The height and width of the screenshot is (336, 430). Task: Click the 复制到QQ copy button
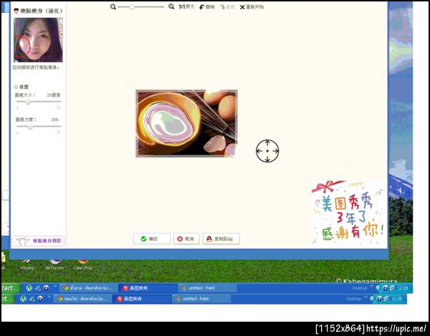pyautogui.click(x=221, y=239)
